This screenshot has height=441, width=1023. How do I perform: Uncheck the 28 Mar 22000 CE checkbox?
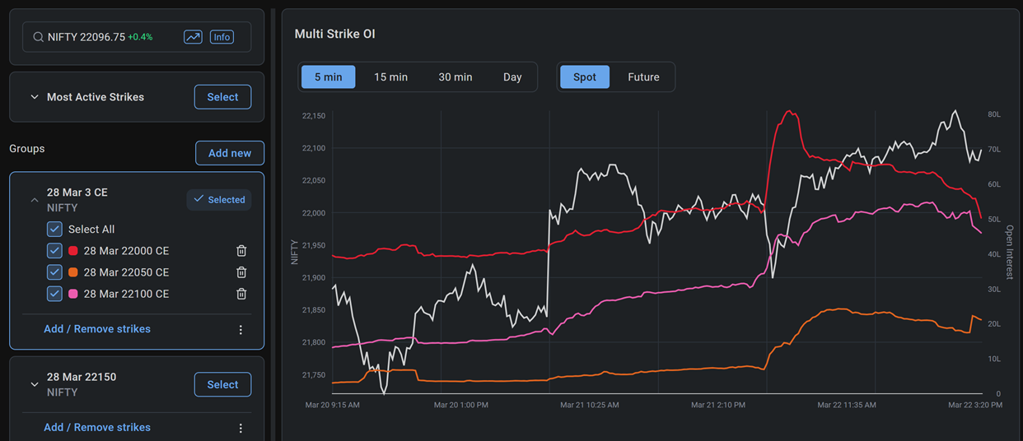(54, 251)
